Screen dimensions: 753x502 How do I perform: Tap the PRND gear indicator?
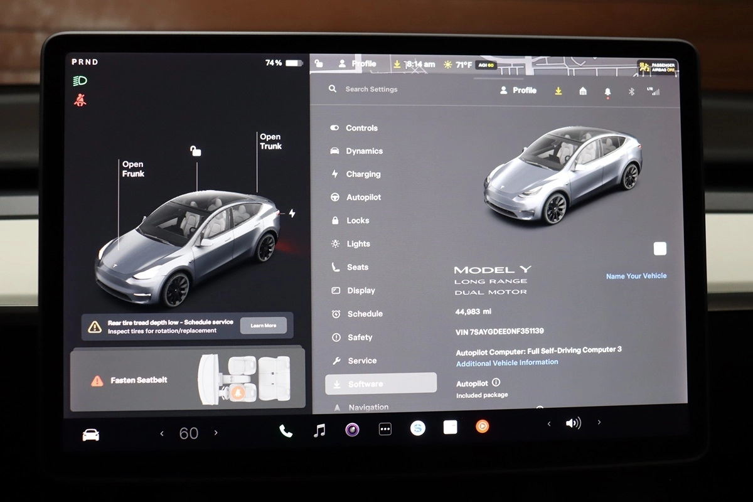coord(85,62)
